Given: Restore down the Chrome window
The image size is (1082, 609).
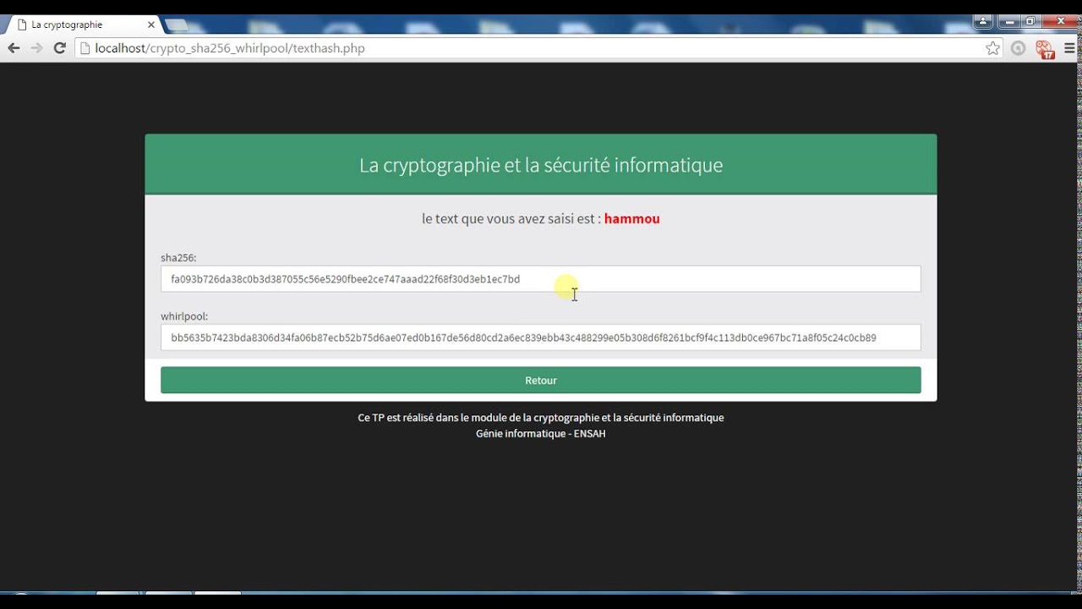Looking at the screenshot, I should pyautogui.click(x=1030, y=21).
